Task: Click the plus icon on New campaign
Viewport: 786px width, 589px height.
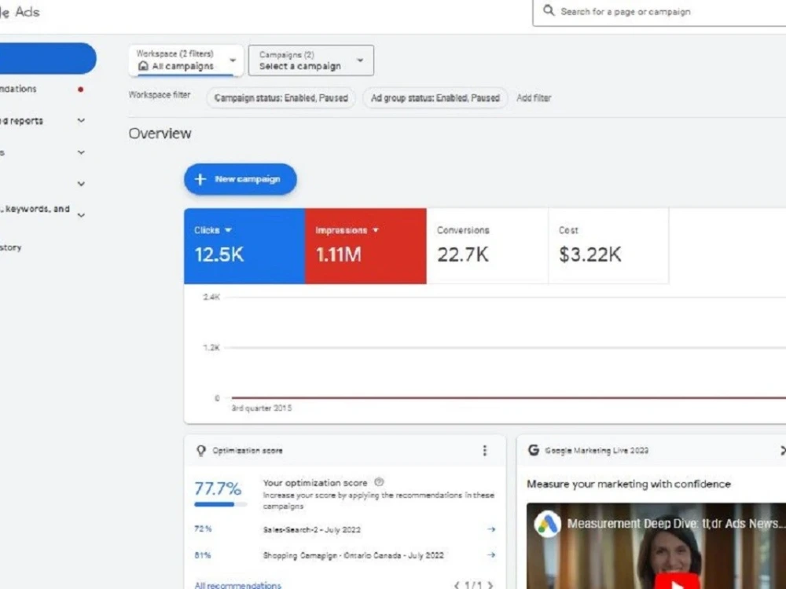Action: pyautogui.click(x=200, y=179)
